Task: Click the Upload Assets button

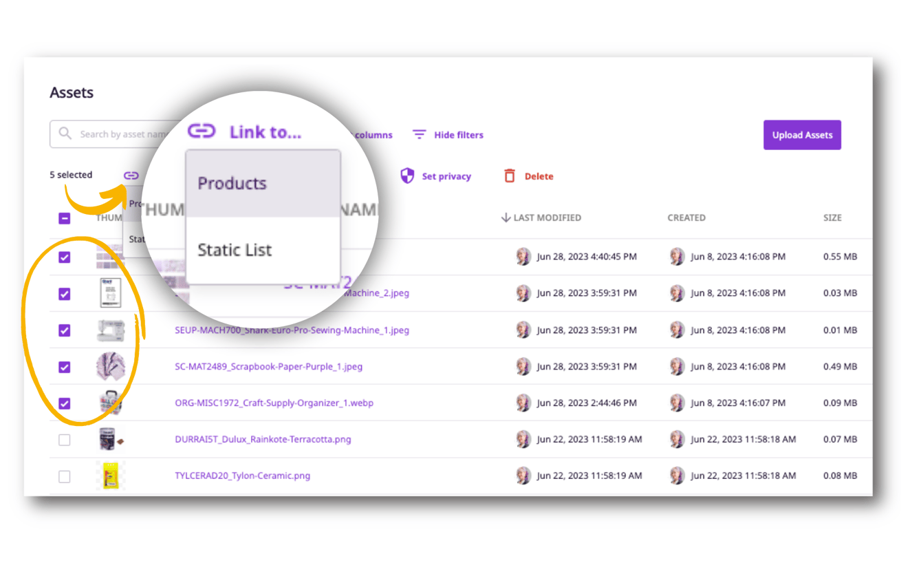Action: pos(802,135)
